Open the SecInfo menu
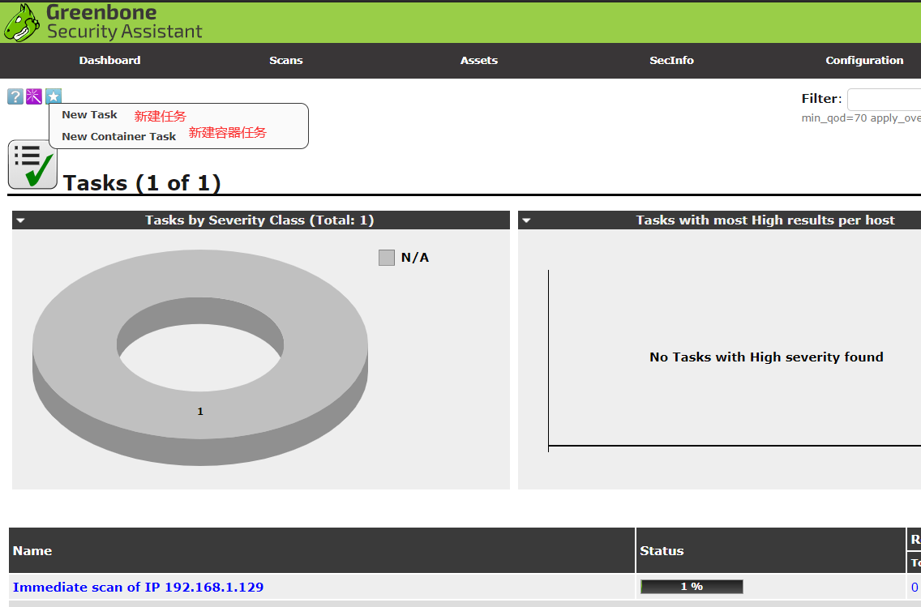921x607 pixels. tap(671, 61)
